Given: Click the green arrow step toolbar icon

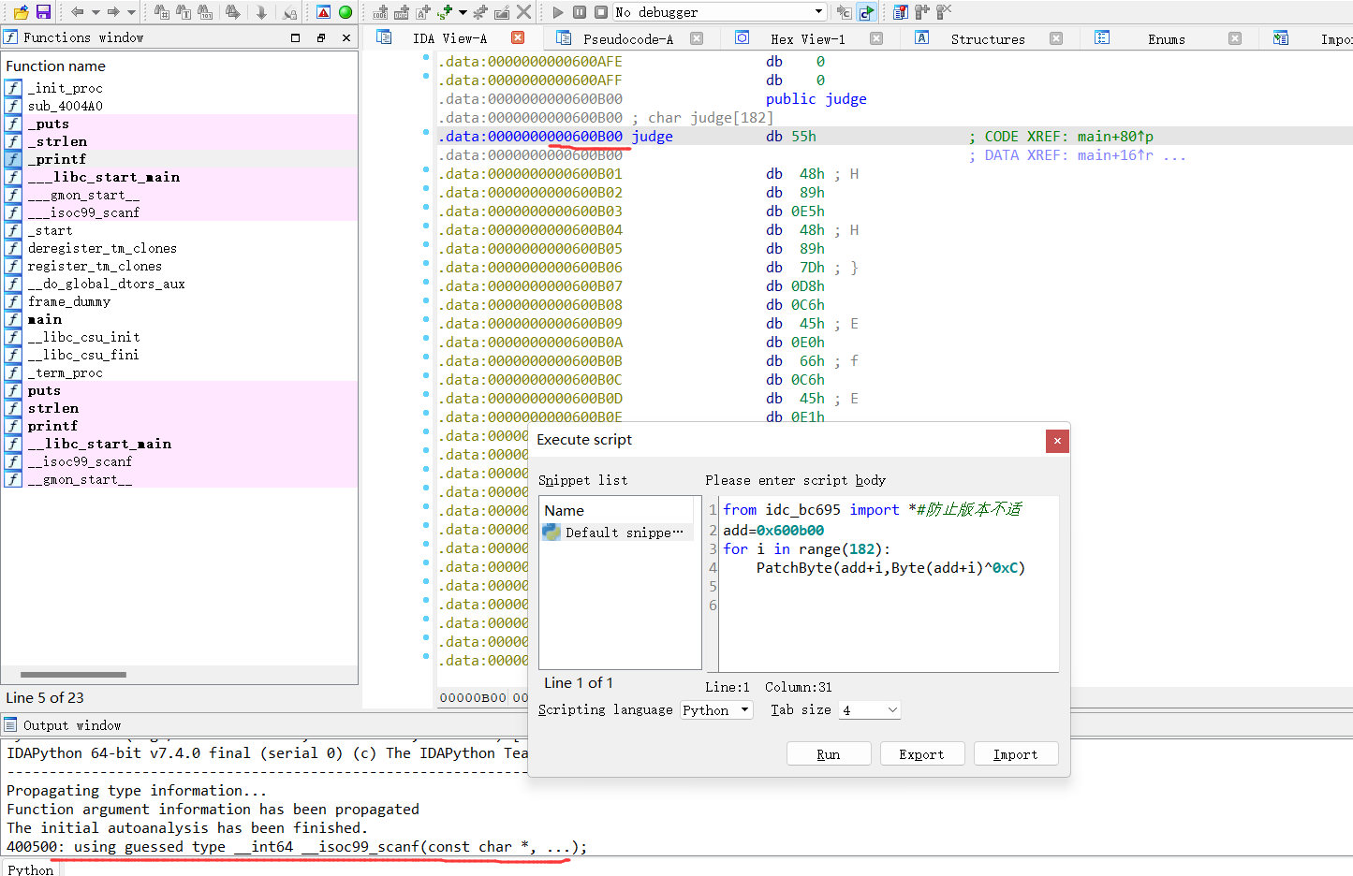Looking at the screenshot, I should (865, 12).
